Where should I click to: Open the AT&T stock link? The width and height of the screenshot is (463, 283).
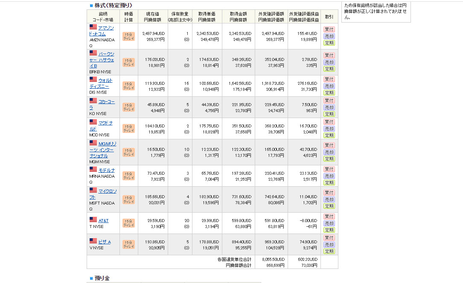coord(103,220)
